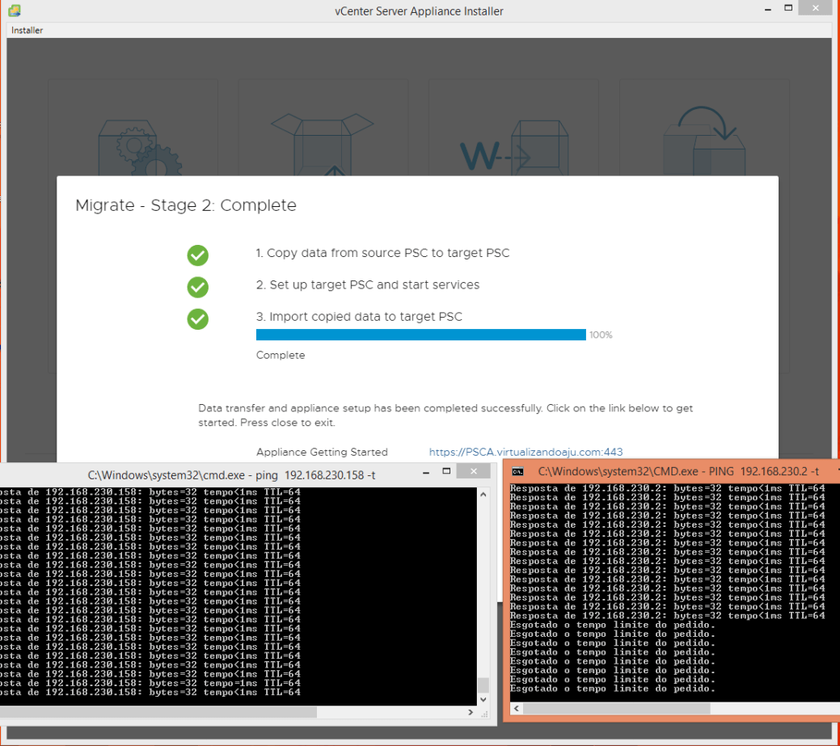Click the vCenter installer title bar icon
The width and height of the screenshot is (840, 746).
15,11
